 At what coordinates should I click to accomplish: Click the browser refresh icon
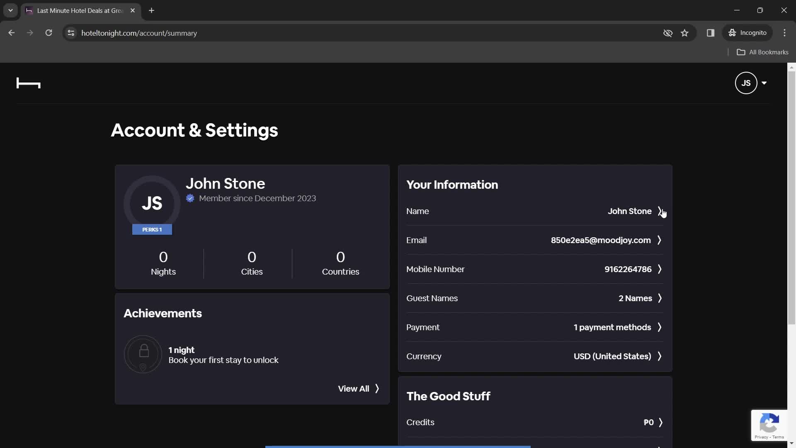point(49,33)
